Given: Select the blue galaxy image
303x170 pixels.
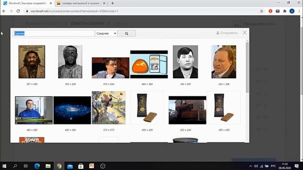Looking at the screenshot, I should (72, 110).
